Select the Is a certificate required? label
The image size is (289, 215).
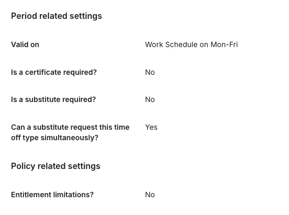54,72
